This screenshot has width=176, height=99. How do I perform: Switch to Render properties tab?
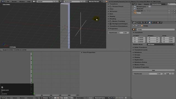point(139,23)
